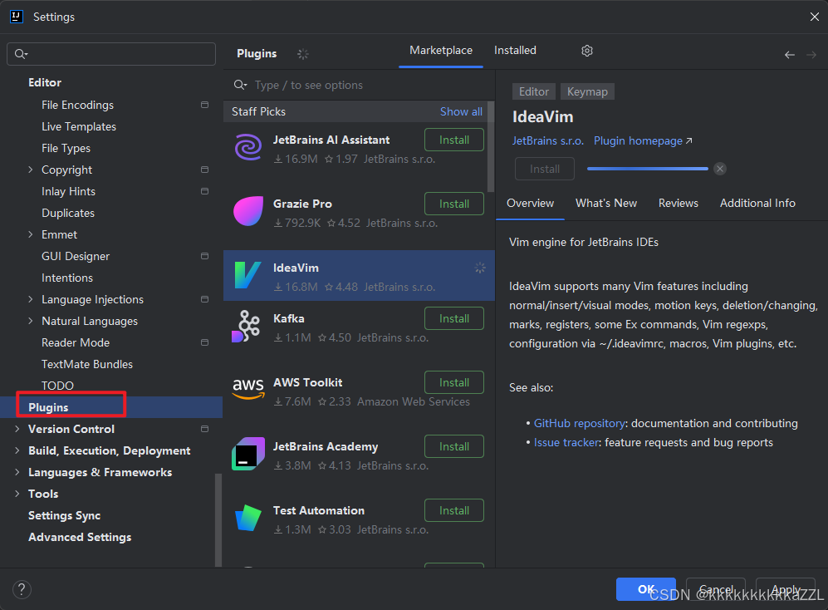Click the JetBrains AI Assistant logo
The height and width of the screenshot is (610, 828).
pos(248,147)
